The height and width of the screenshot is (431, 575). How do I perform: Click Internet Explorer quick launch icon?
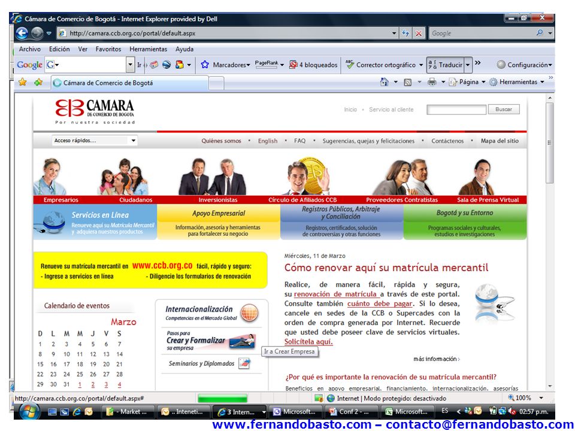[x=77, y=412]
